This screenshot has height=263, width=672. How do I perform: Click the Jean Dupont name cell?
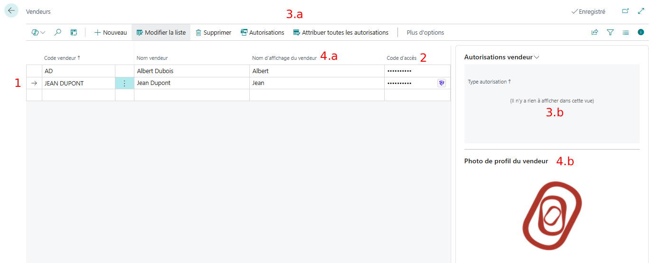pos(192,83)
